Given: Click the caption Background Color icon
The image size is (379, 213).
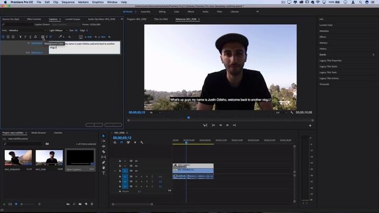Looking at the screenshot, I should coord(43,37).
